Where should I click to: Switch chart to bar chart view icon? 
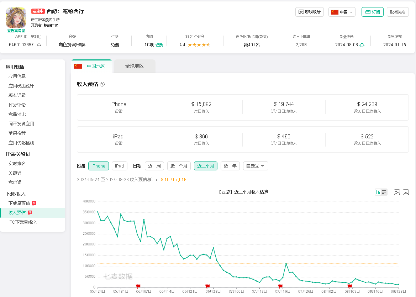point(378,192)
